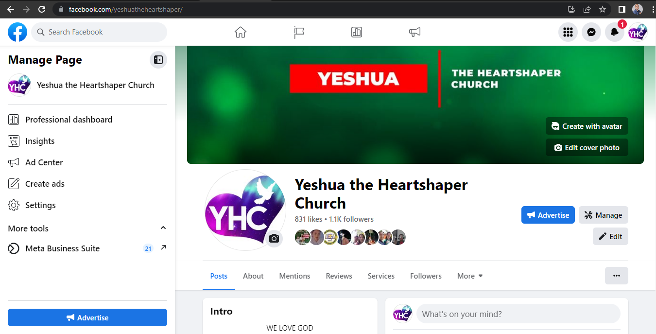
Task: Open the Pages flag icon
Action: point(299,32)
